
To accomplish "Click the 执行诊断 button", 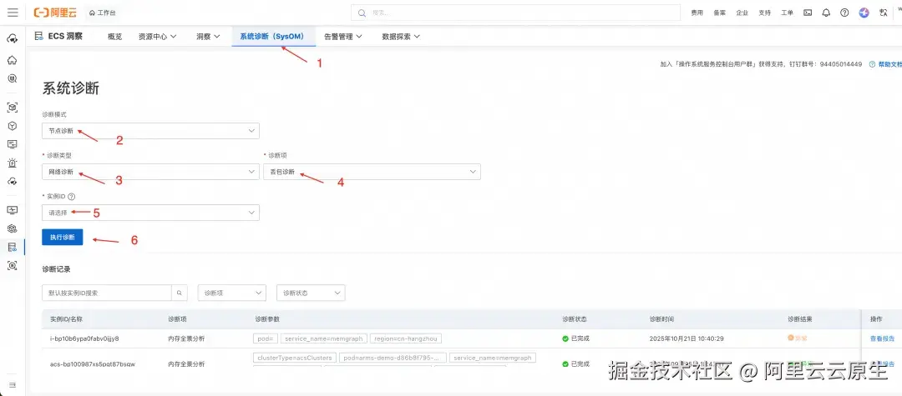I will tap(62, 237).
